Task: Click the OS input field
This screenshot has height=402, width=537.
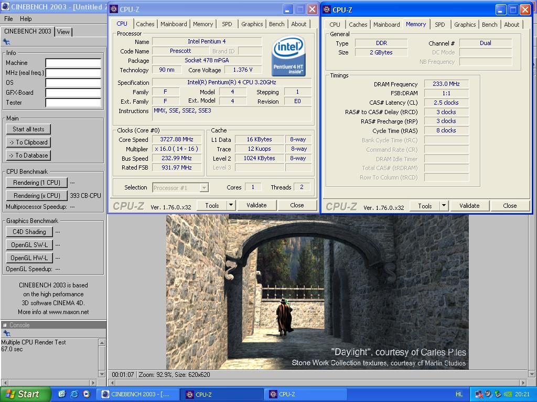Action: click(x=73, y=83)
